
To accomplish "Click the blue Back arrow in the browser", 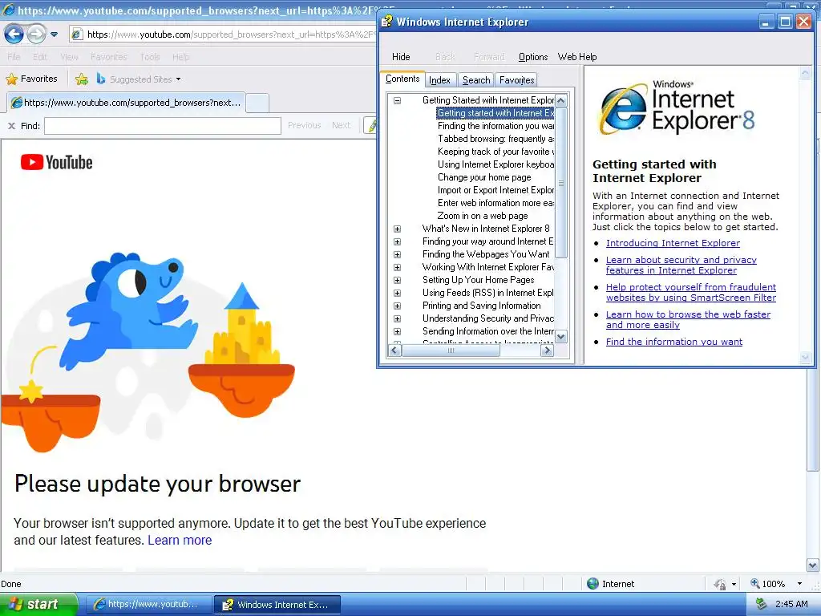I will pos(14,34).
